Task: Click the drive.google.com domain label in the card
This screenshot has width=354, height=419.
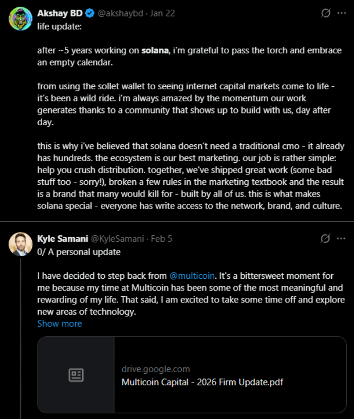Action: point(156,369)
